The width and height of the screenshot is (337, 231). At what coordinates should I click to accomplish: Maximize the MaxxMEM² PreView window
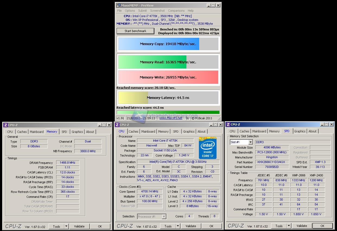click(x=213, y=5)
